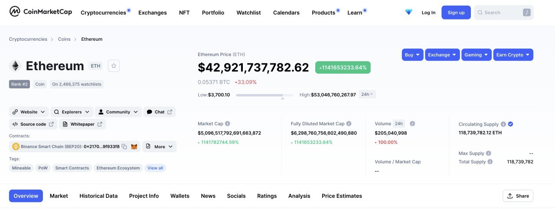Click the low-high price range bar
This screenshot has width=555, height=215.
264,95
